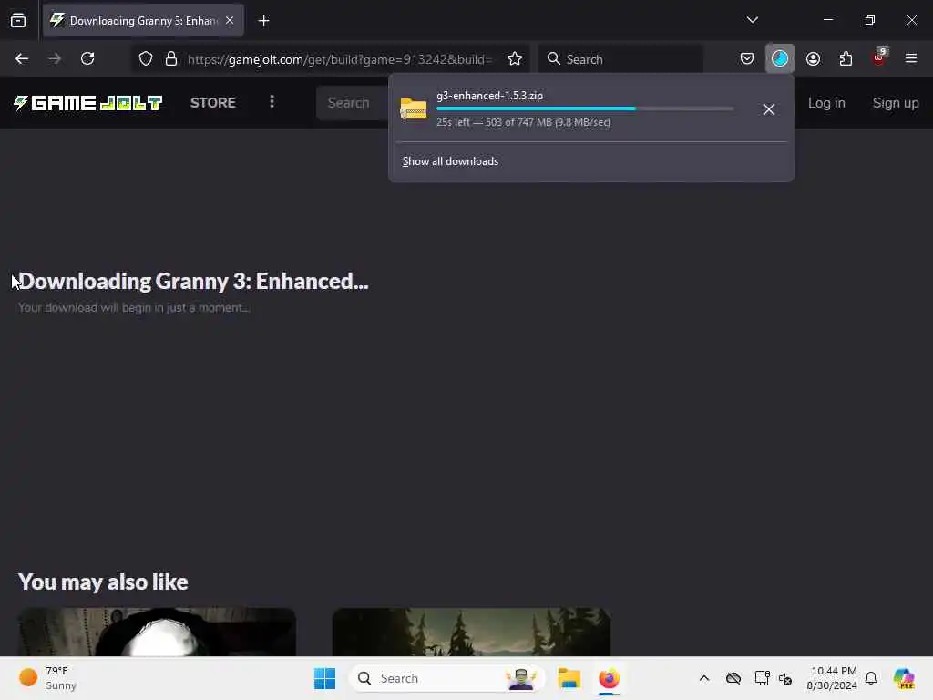Viewport: 933px width, 700px height.
Task: Go forward with the forward arrow
Action: tap(55, 58)
